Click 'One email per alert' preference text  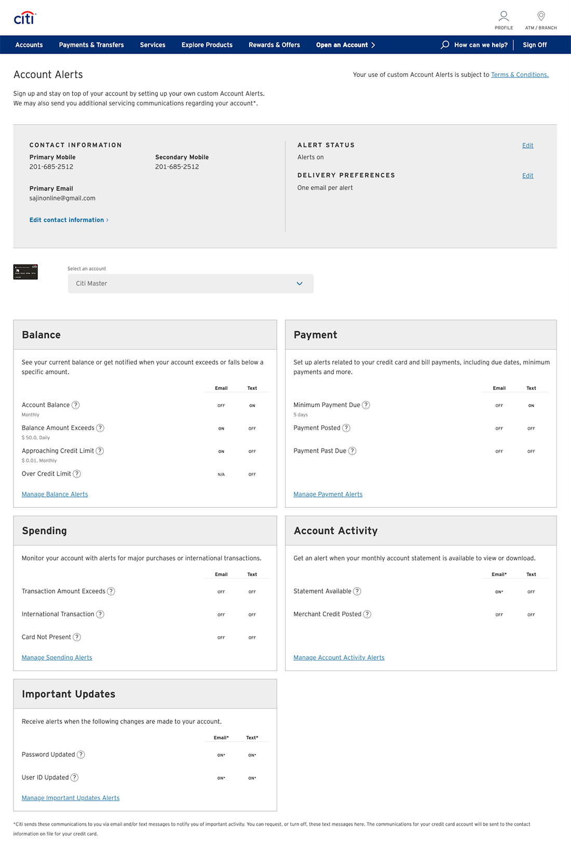[x=325, y=188]
